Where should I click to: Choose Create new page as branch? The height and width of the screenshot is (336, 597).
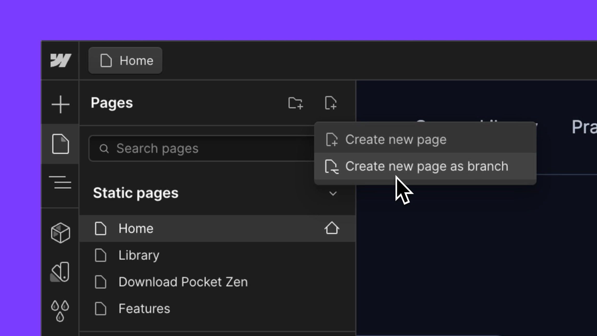(x=427, y=166)
